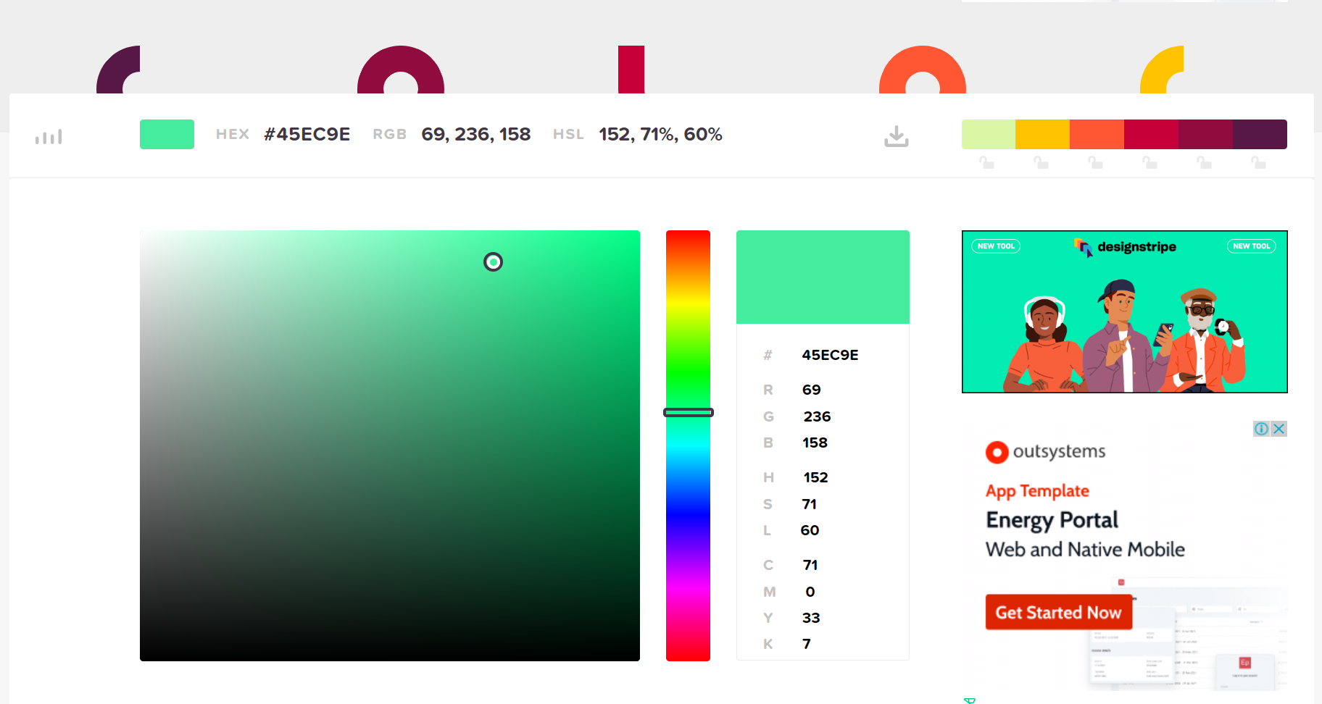The width and height of the screenshot is (1322, 704).
Task: Toggle lock under crimson red palette swatch
Action: 1150,162
